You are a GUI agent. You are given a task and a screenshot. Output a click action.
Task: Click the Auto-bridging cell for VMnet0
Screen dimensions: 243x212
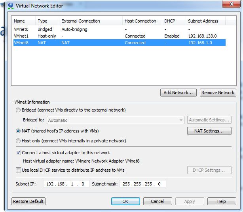point(74,29)
